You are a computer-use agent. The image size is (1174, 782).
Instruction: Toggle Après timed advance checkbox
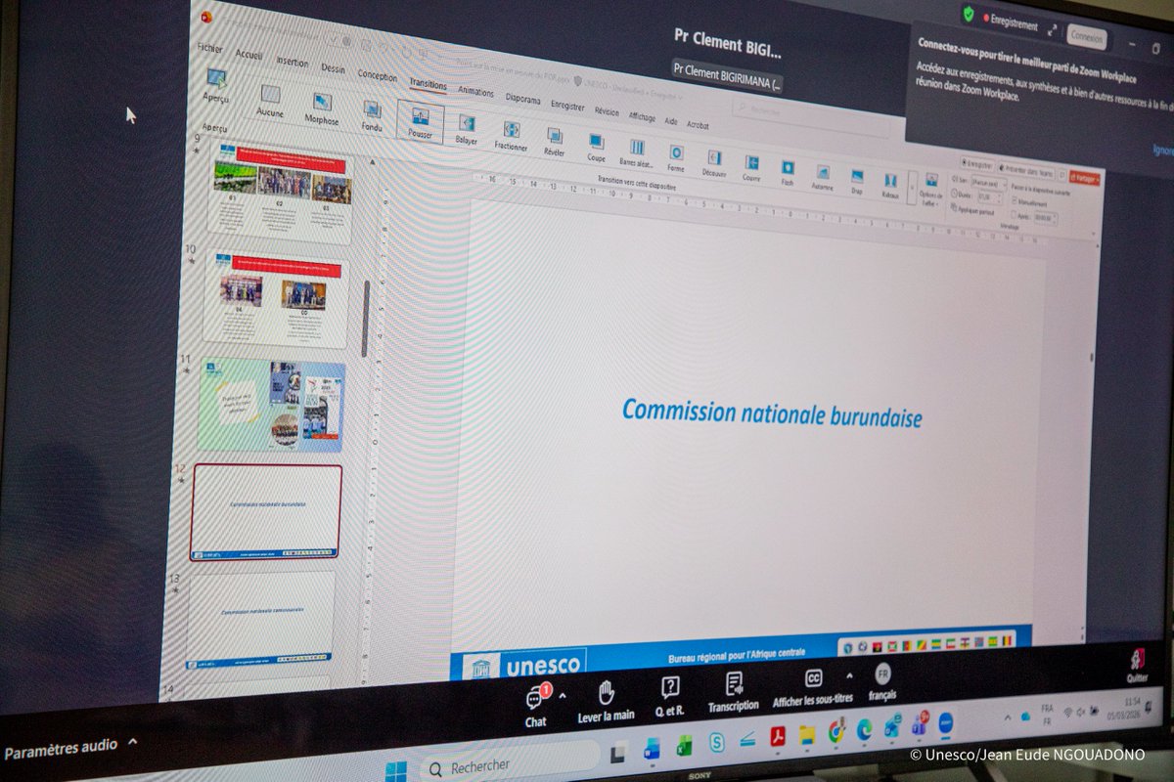[x=1014, y=213]
